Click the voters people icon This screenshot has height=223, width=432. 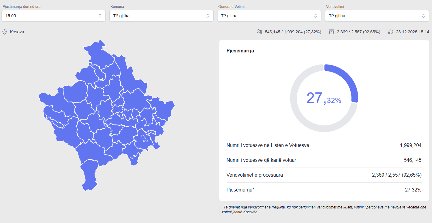(x=259, y=32)
